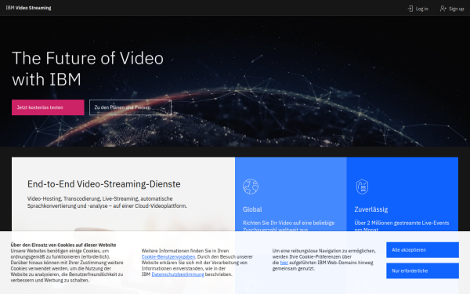The width and height of the screenshot is (470, 294).
Task: Click the Zuverlässig shield icon
Action: pyautogui.click(x=362, y=187)
